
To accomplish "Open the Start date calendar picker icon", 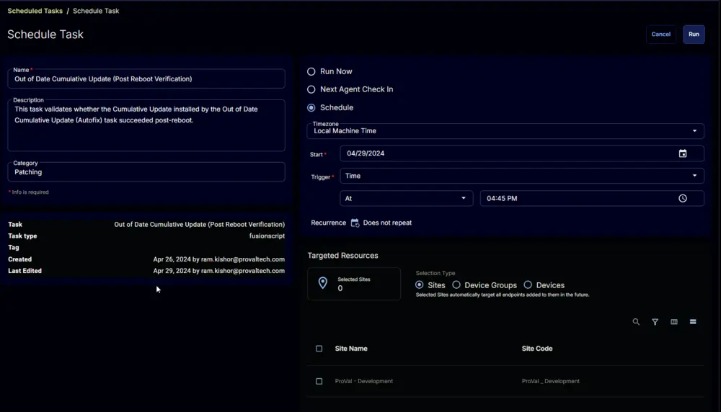I will point(682,153).
